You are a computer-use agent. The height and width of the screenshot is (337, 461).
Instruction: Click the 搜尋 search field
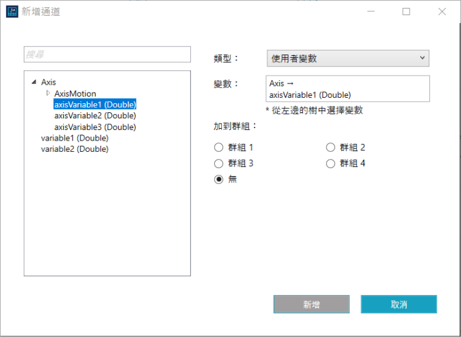point(107,55)
